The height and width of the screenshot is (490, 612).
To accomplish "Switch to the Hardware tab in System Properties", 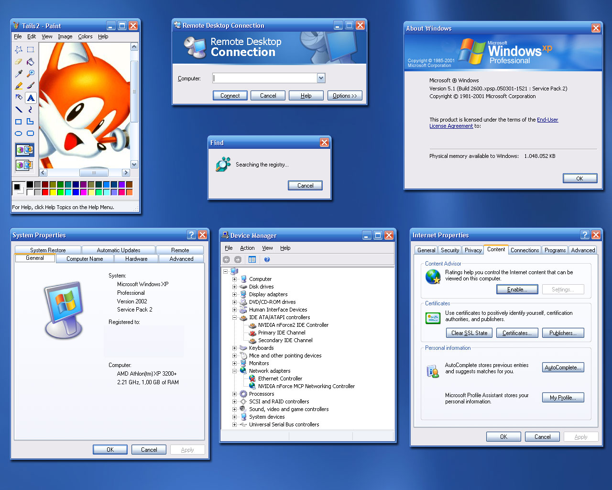I will (x=136, y=258).
